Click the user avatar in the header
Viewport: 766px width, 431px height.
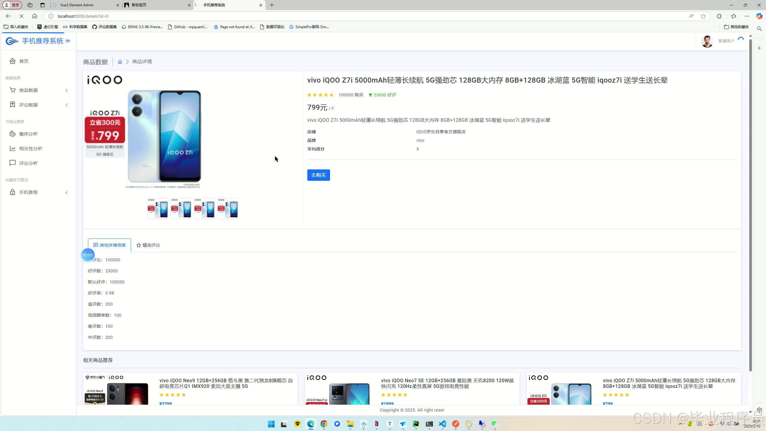(x=707, y=41)
